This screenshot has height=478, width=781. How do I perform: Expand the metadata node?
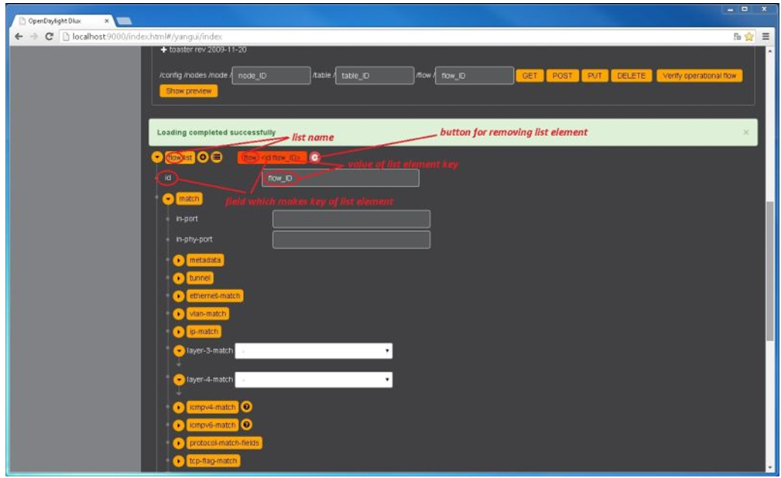coord(179,261)
